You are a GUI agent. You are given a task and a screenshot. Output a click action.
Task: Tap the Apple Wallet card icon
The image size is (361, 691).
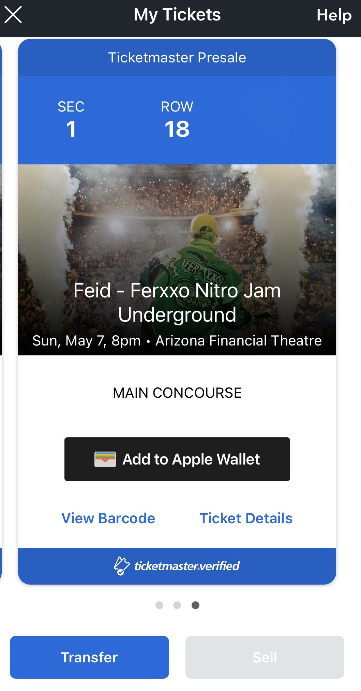pyautogui.click(x=105, y=459)
